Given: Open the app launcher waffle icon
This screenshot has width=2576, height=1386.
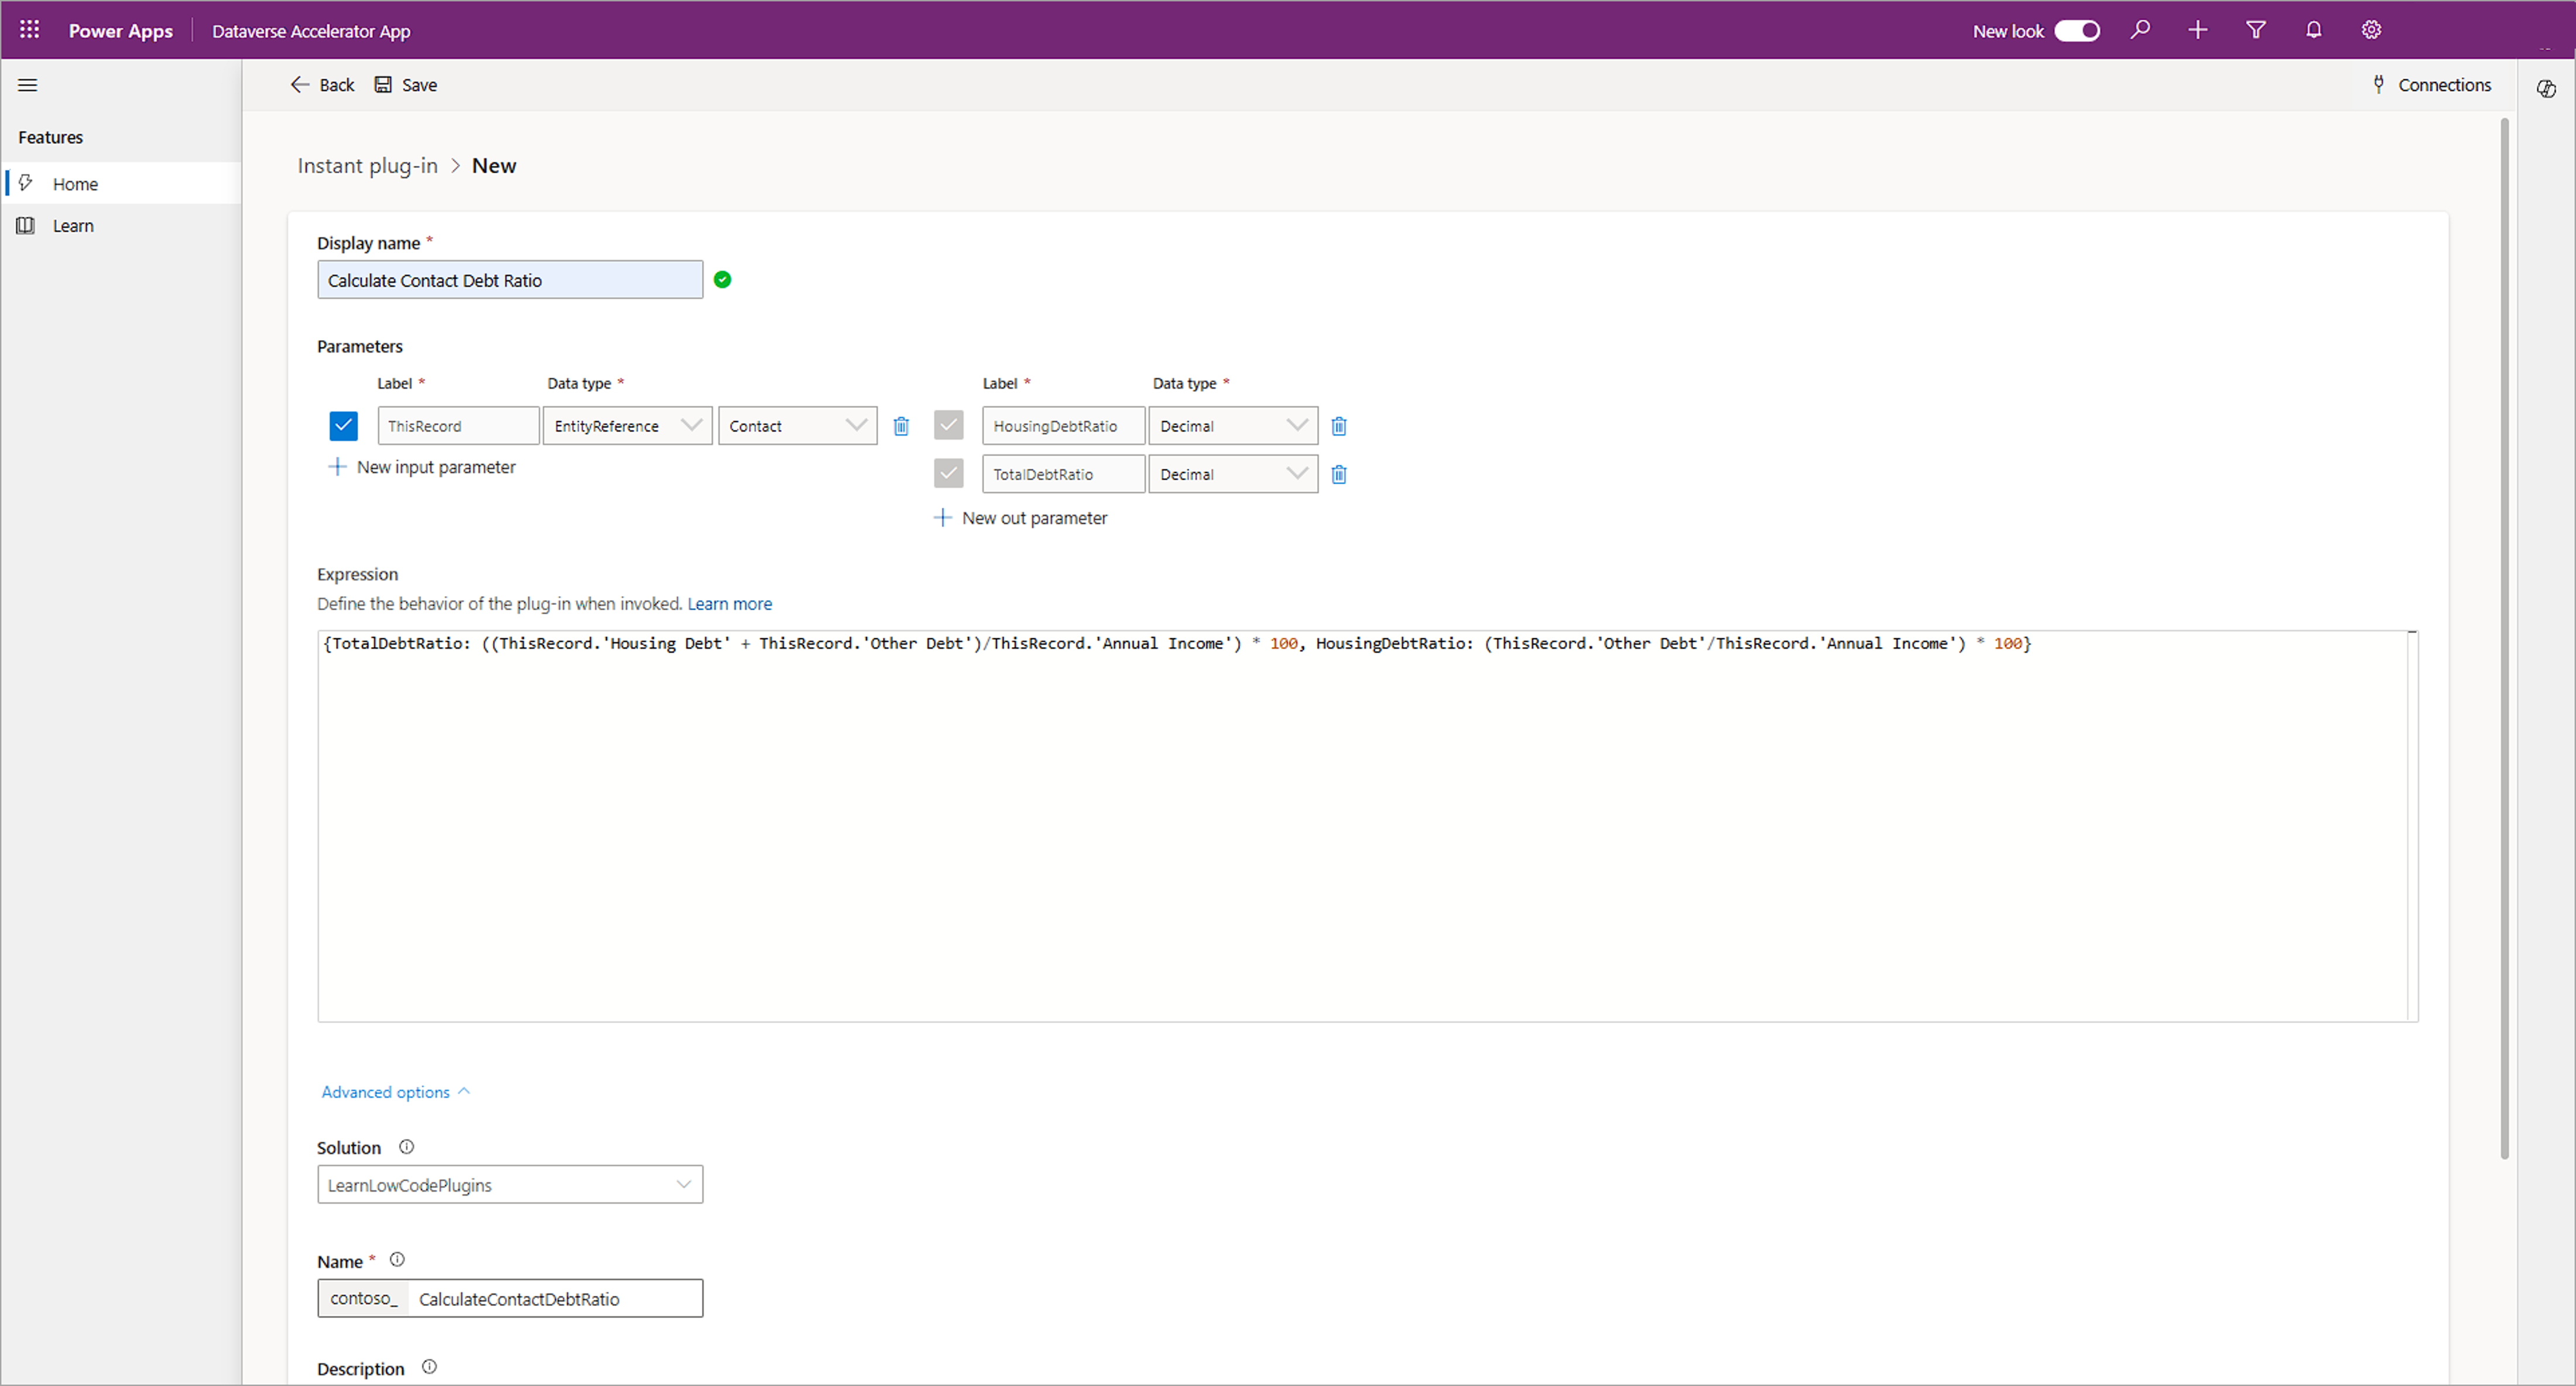Looking at the screenshot, I should pyautogui.click(x=29, y=30).
